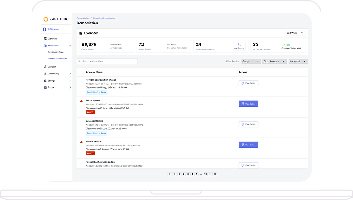View Details for Network Configuration Change

click(248, 83)
